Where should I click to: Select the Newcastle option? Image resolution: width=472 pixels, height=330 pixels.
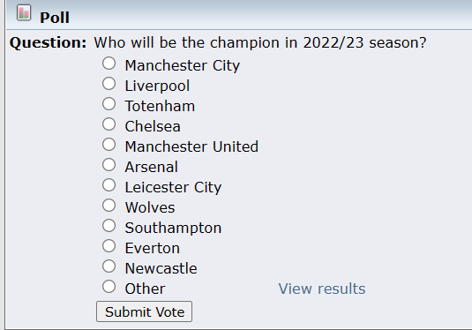[x=109, y=266]
